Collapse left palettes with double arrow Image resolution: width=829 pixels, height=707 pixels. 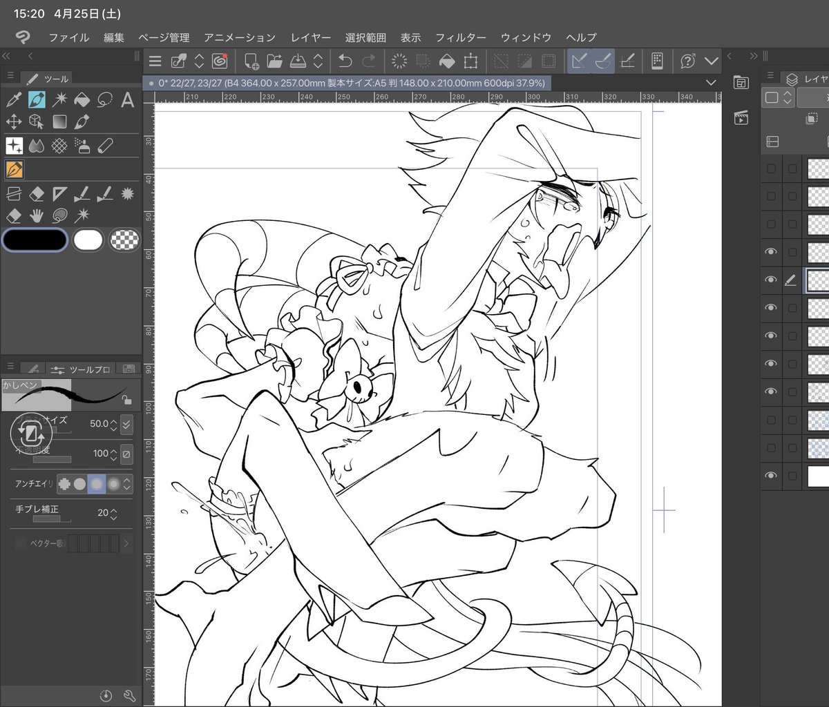click(6, 56)
